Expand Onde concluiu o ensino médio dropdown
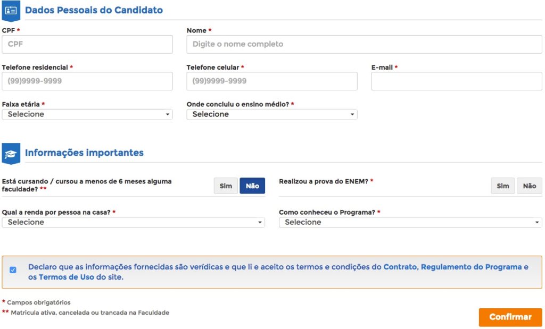This screenshot has width=545, height=329. click(272, 114)
